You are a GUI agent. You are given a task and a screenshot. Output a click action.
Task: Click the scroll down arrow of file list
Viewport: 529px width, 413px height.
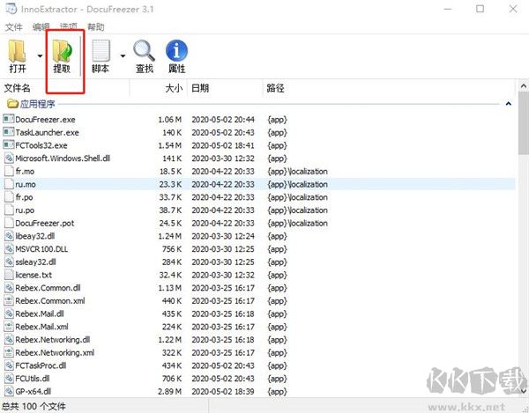point(523,391)
